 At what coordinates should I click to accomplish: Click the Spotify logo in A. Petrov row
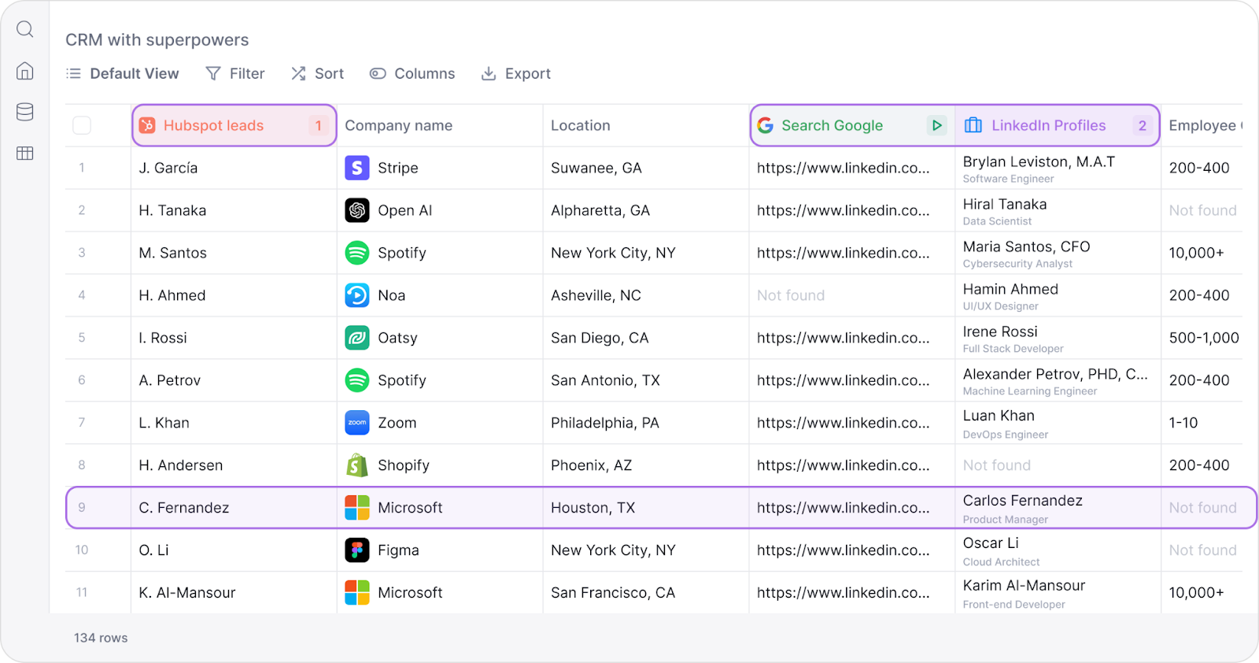tap(357, 380)
